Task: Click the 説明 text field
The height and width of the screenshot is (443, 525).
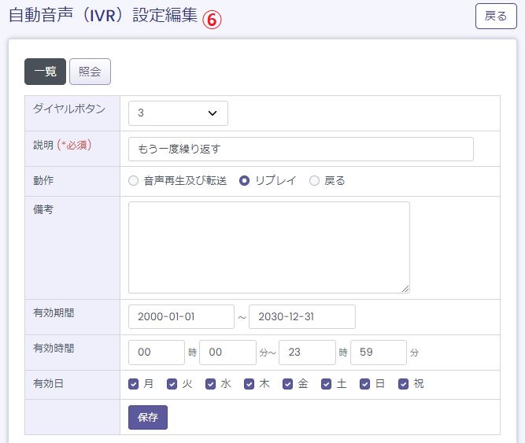Action: 301,150
